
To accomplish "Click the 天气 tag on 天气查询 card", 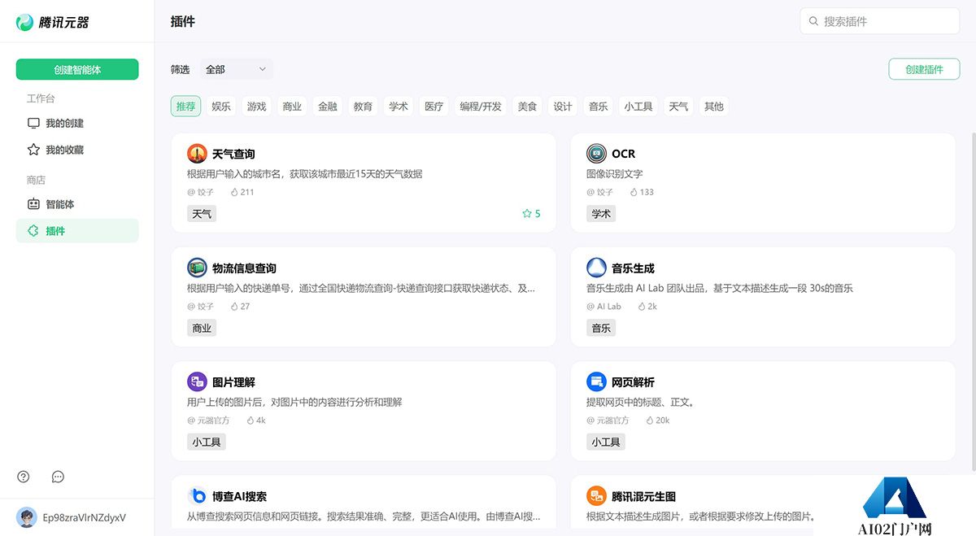I will tap(202, 214).
